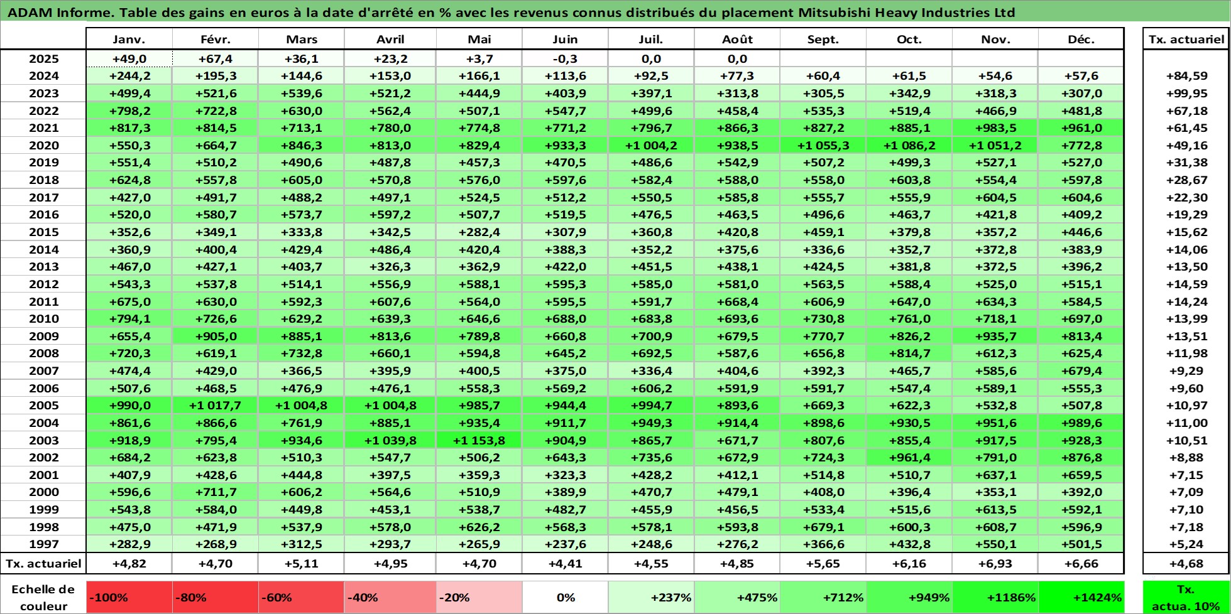The height and width of the screenshot is (614, 1231).
Task: Select the Févr. column header
Action: coord(215,39)
